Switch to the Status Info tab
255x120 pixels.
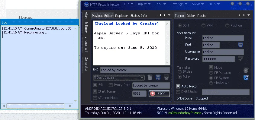pos(138,16)
